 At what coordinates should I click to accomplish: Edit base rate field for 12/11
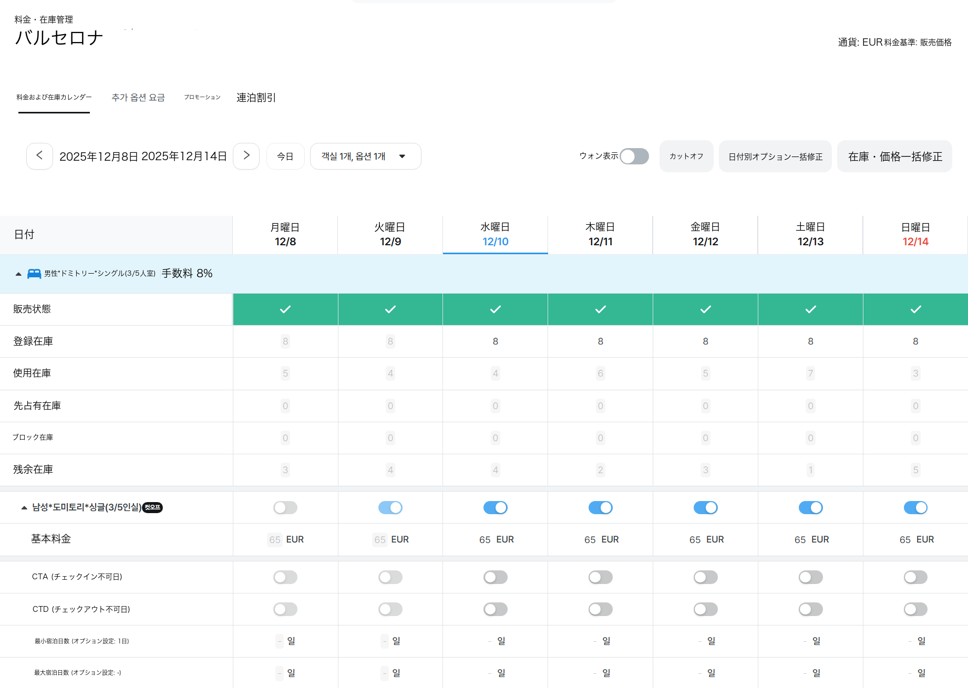tap(590, 539)
